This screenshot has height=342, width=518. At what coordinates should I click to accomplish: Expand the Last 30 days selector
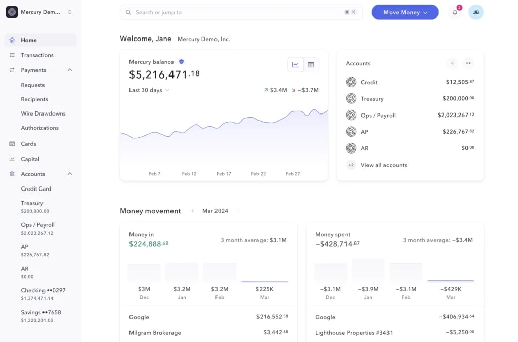[x=149, y=90]
